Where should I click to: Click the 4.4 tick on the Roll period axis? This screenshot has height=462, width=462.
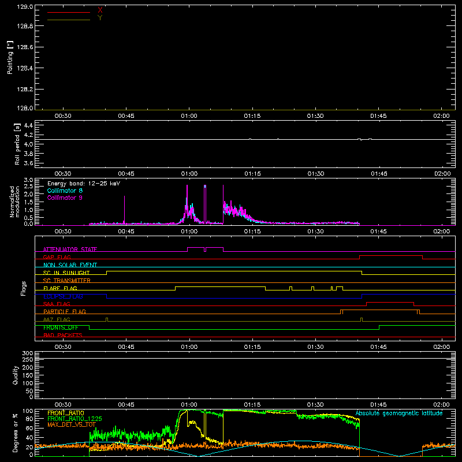(28, 125)
